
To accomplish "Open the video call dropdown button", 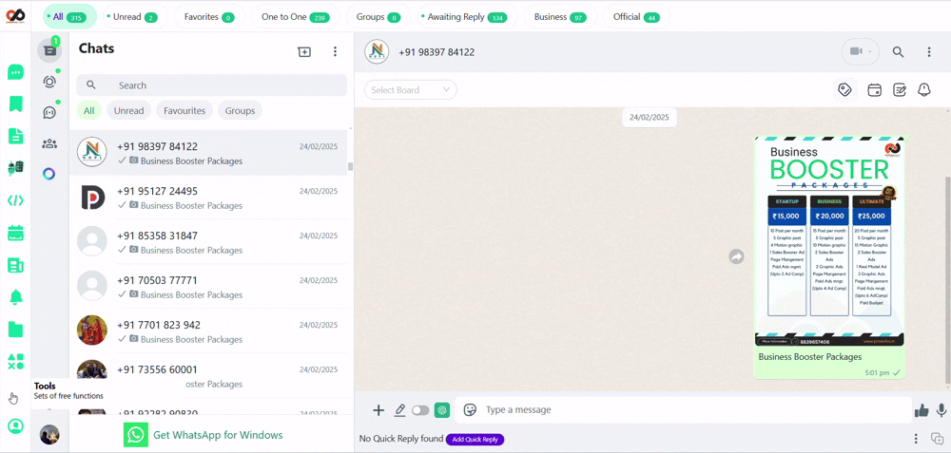I will pyautogui.click(x=860, y=52).
